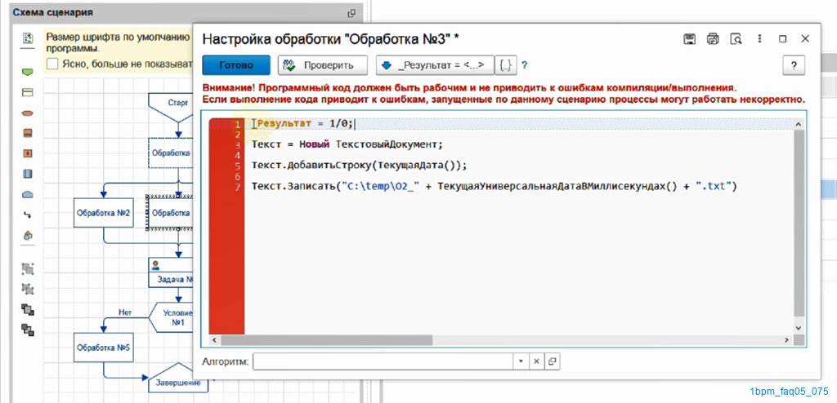Screen dimensions: 837x403
Task: Click the 'Нет' branch label in scheme
Action: (125, 312)
